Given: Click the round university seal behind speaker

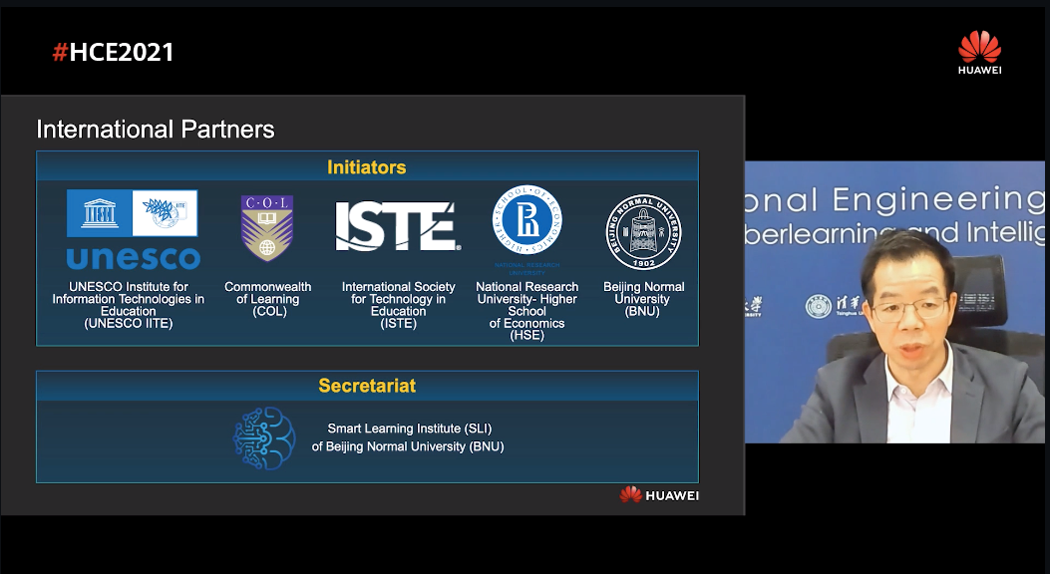Looking at the screenshot, I should coord(819,306).
